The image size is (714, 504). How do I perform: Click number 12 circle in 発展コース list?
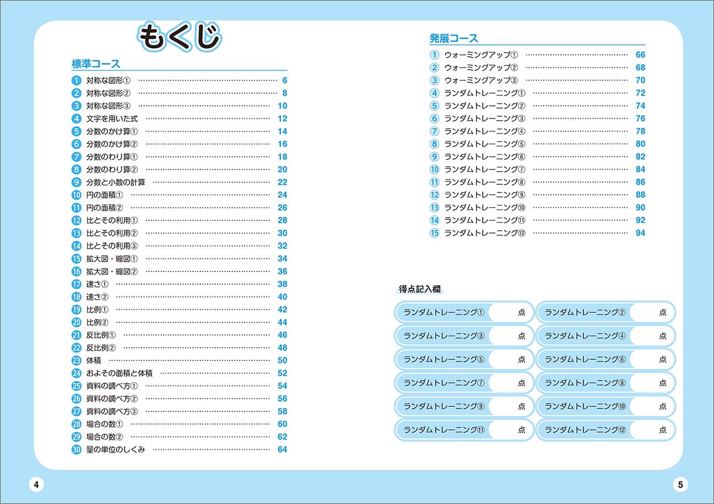click(434, 195)
